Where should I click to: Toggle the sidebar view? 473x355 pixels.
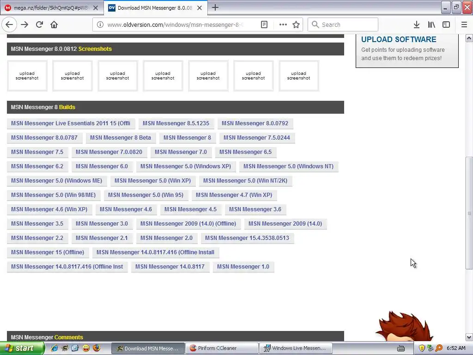click(x=446, y=24)
